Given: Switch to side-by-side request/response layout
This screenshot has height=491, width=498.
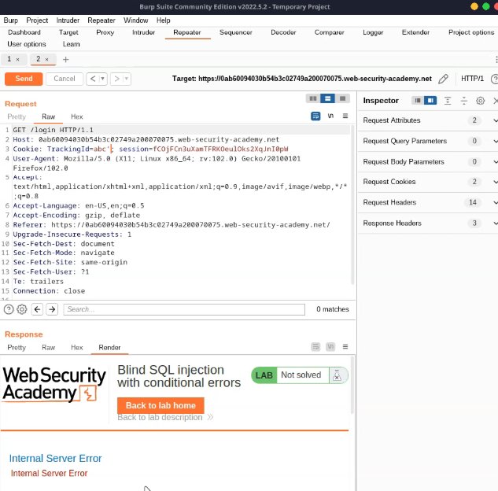Looking at the screenshot, I should pyautogui.click(x=313, y=98).
